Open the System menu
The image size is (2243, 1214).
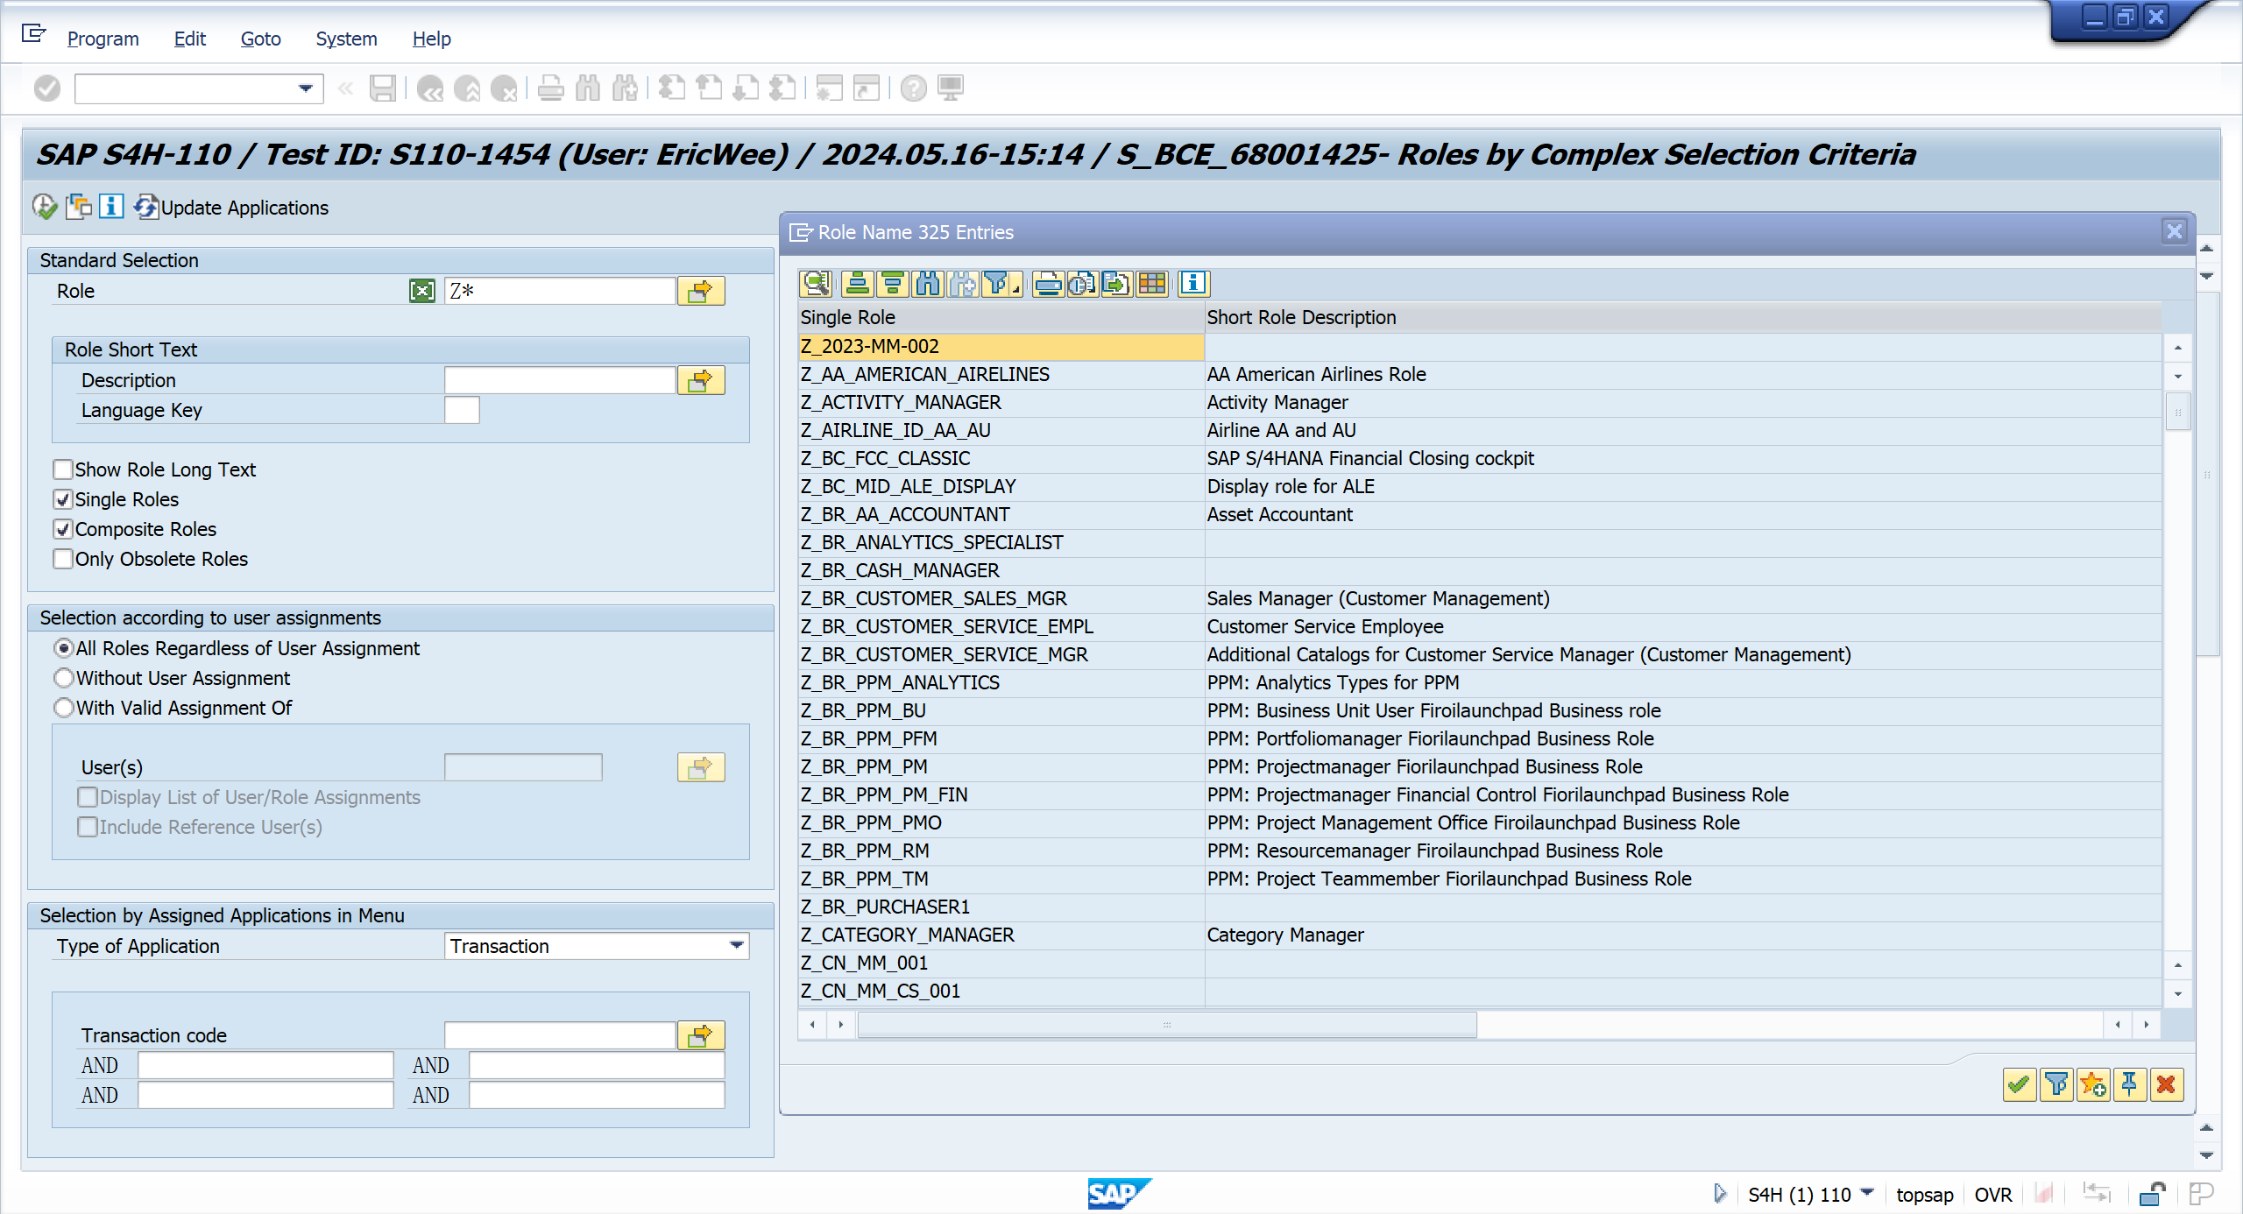pos(346,39)
